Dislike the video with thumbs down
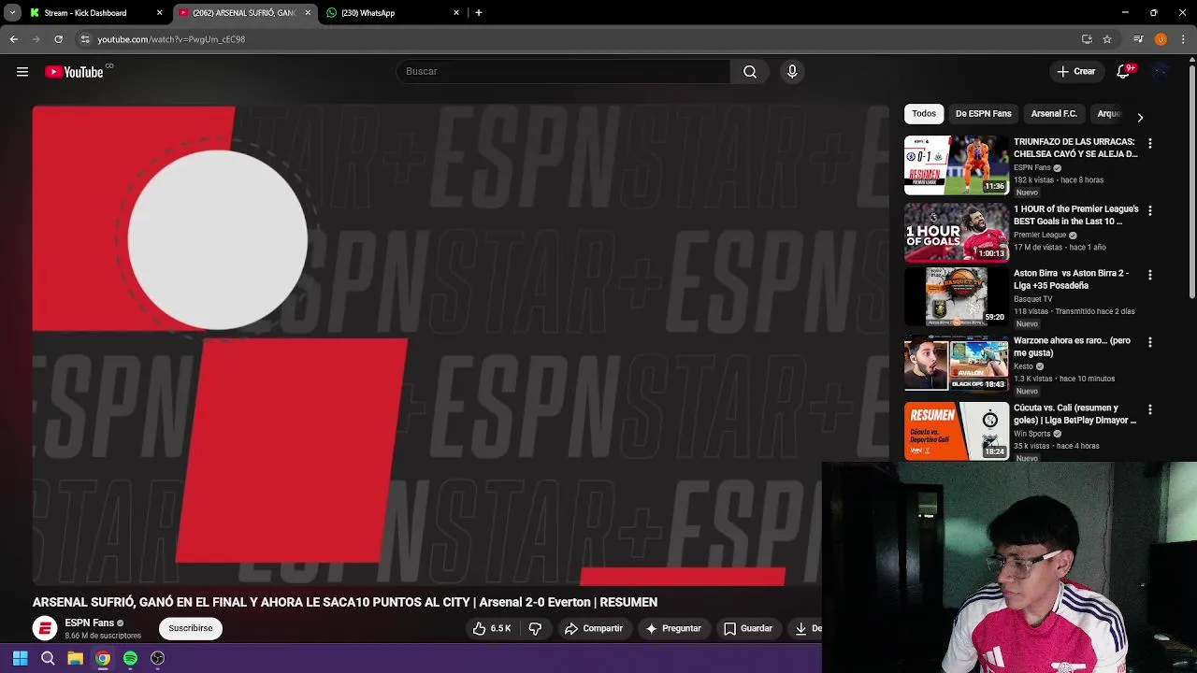1197x673 pixels. tap(536, 629)
